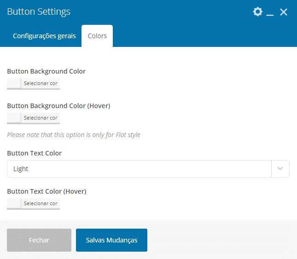Click the Button Text Color (Hover) swatch
This screenshot has width=297, height=259.
14,203
